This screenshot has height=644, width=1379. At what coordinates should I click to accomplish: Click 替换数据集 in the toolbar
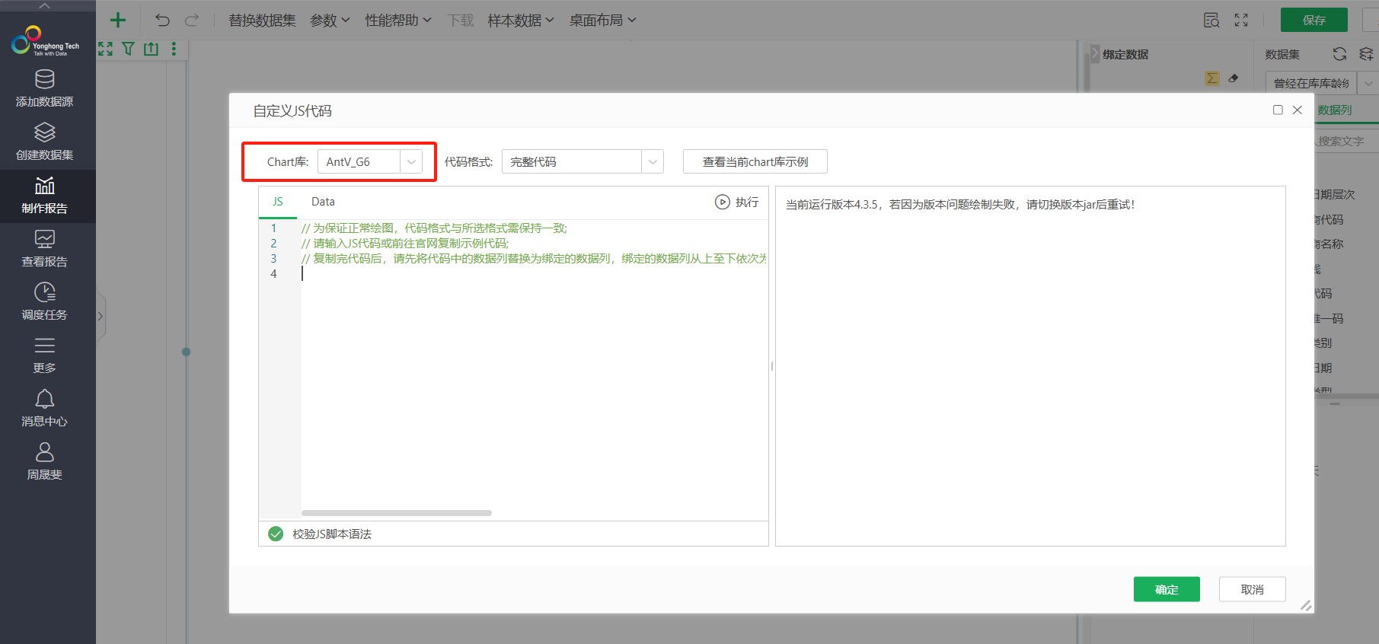(x=262, y=21)
